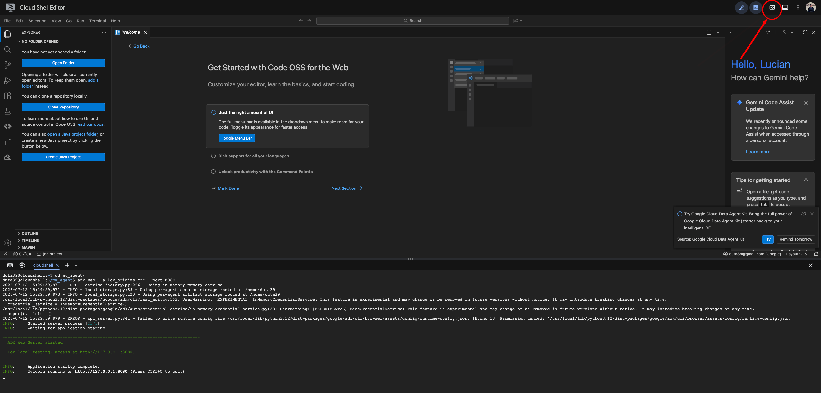Open Gemini chat history clock icon
821x393 pixels.
tap(784, 32)
